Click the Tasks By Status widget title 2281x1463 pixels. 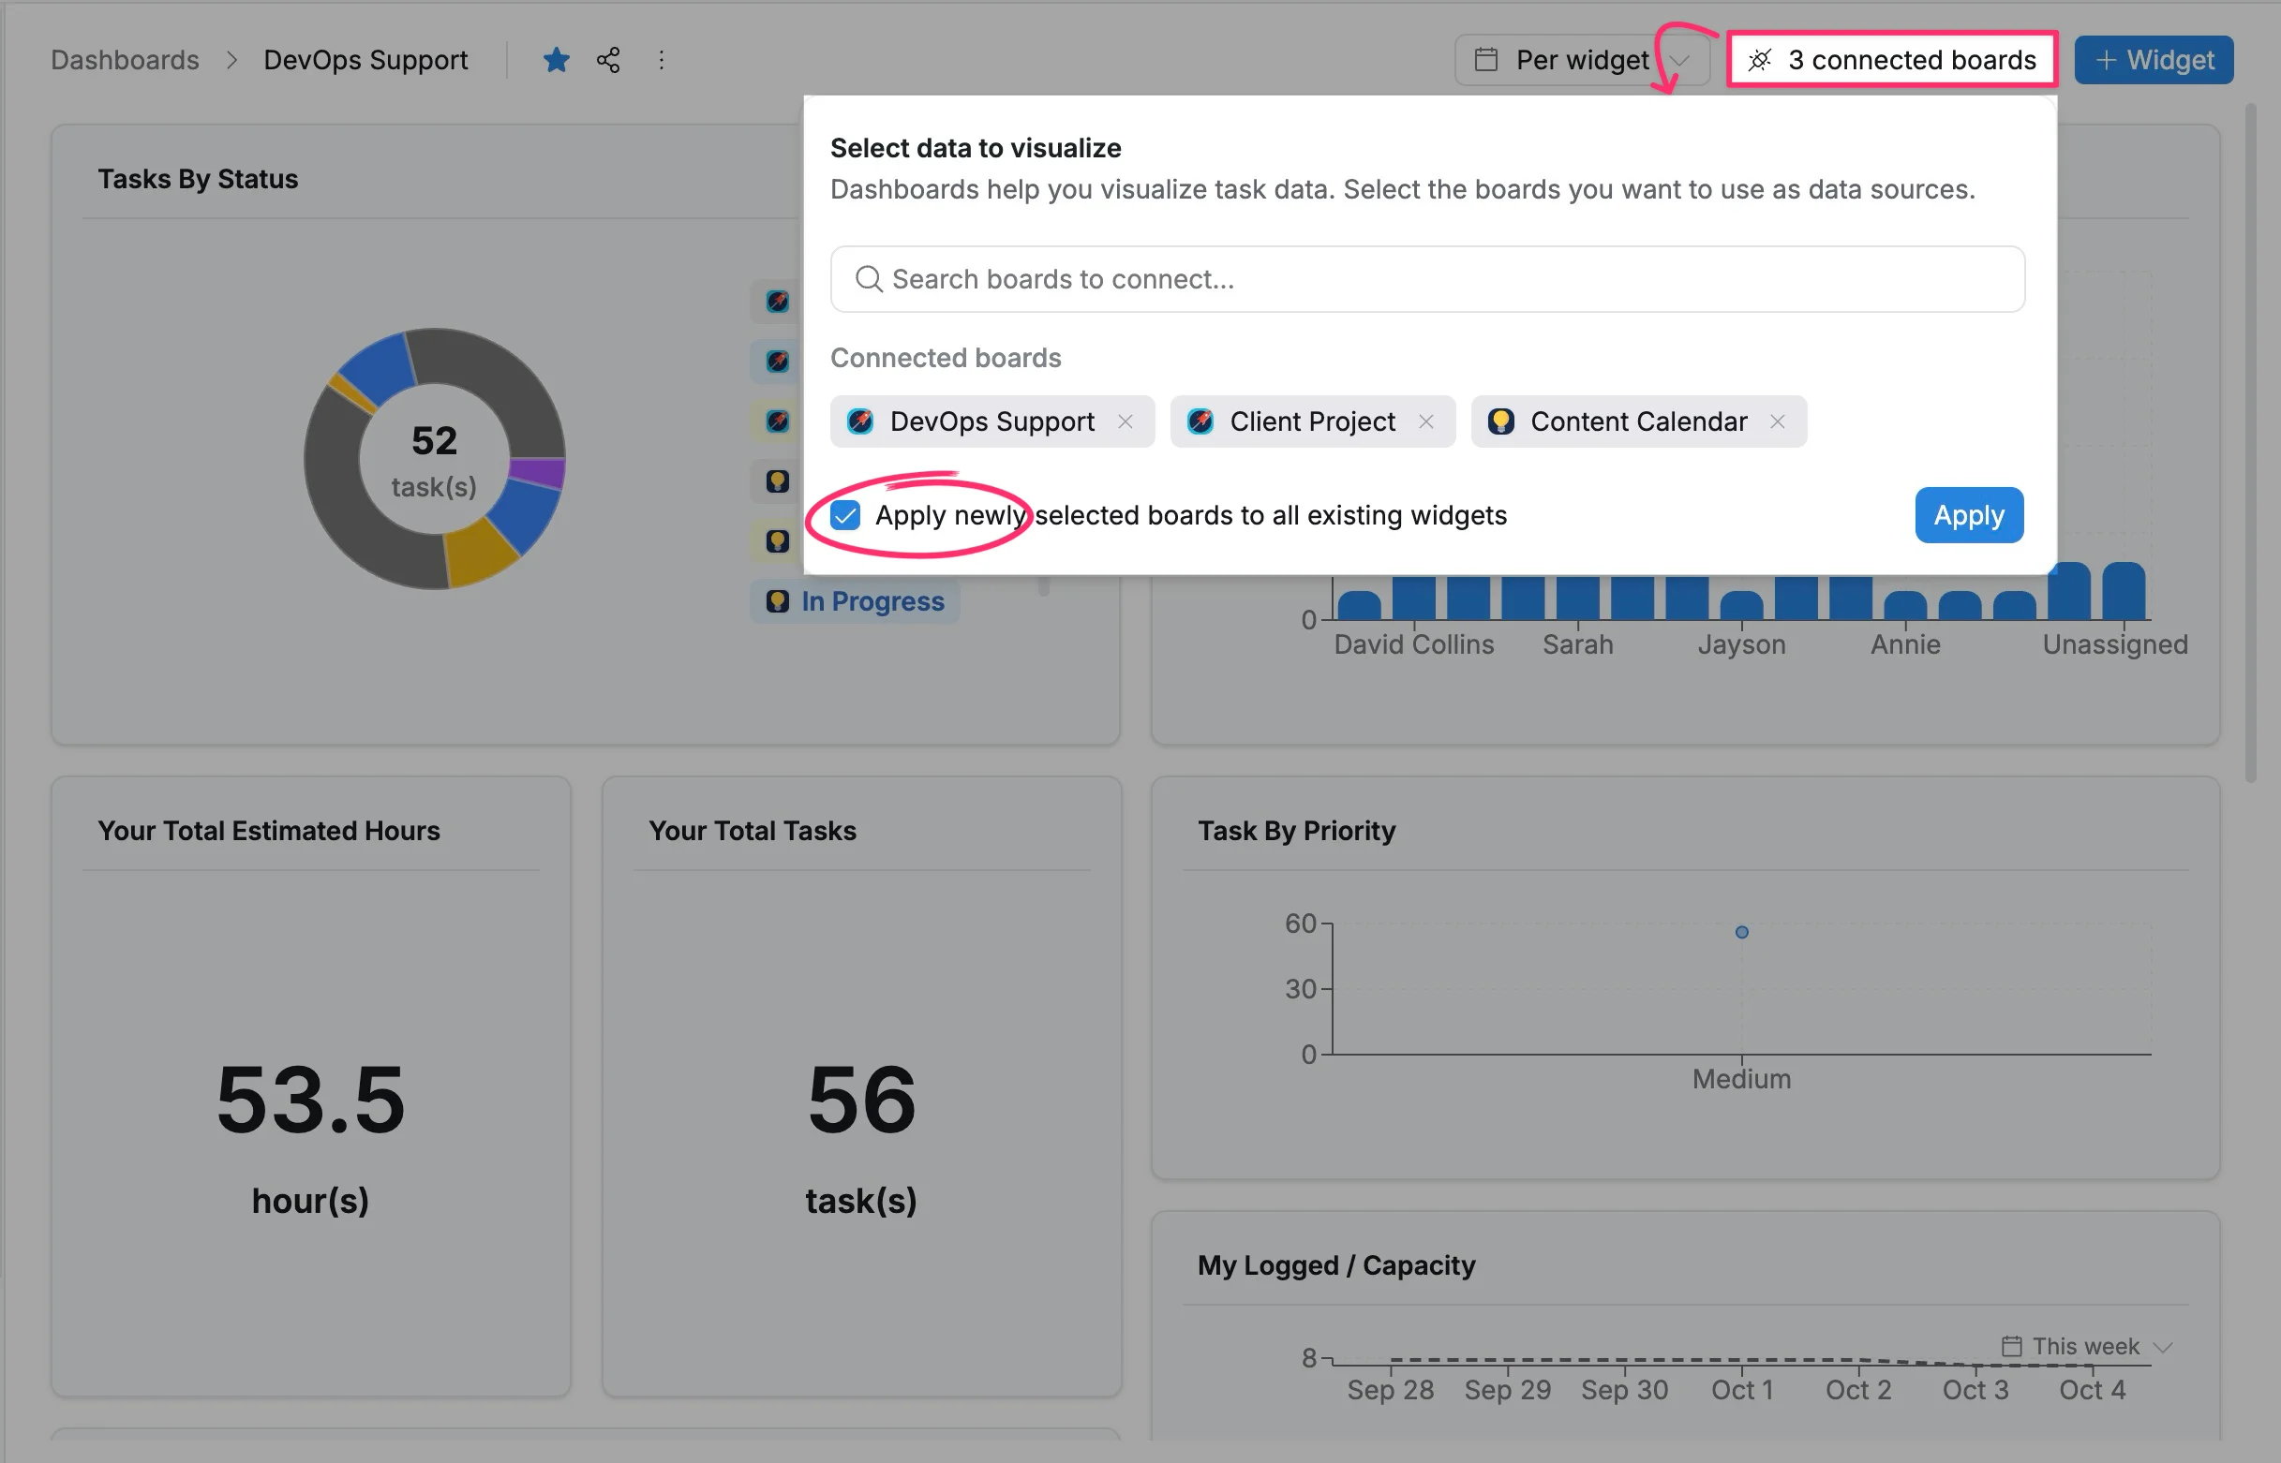click(x=198, y=179)
